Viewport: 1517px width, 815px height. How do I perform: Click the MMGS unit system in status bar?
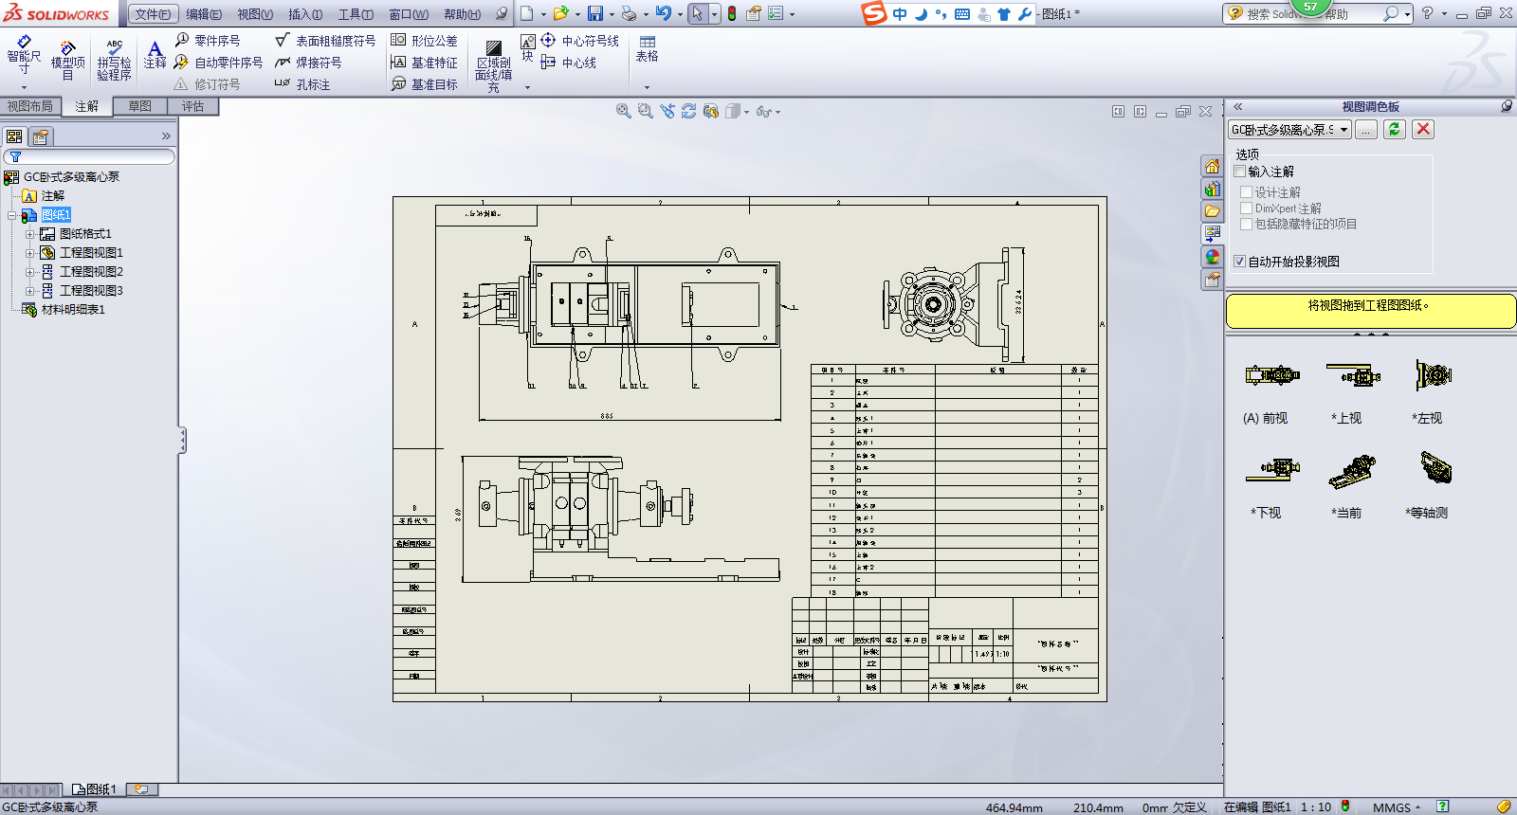[x=1391, y=807]
